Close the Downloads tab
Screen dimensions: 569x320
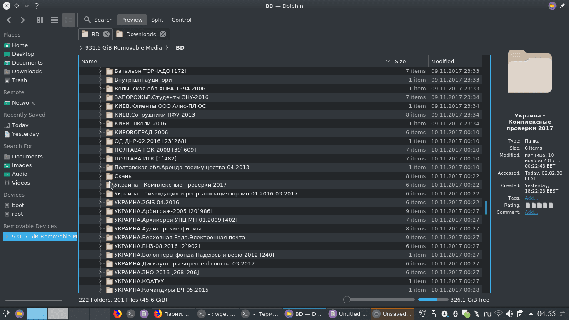[163, 34]
